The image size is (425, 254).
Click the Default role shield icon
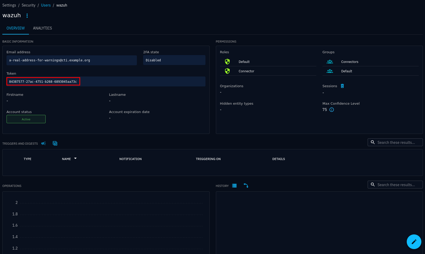[x=227, y=62]
